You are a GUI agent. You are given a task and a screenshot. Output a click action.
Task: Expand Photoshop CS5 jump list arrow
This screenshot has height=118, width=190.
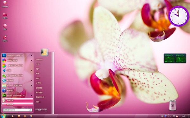point(31,55)
